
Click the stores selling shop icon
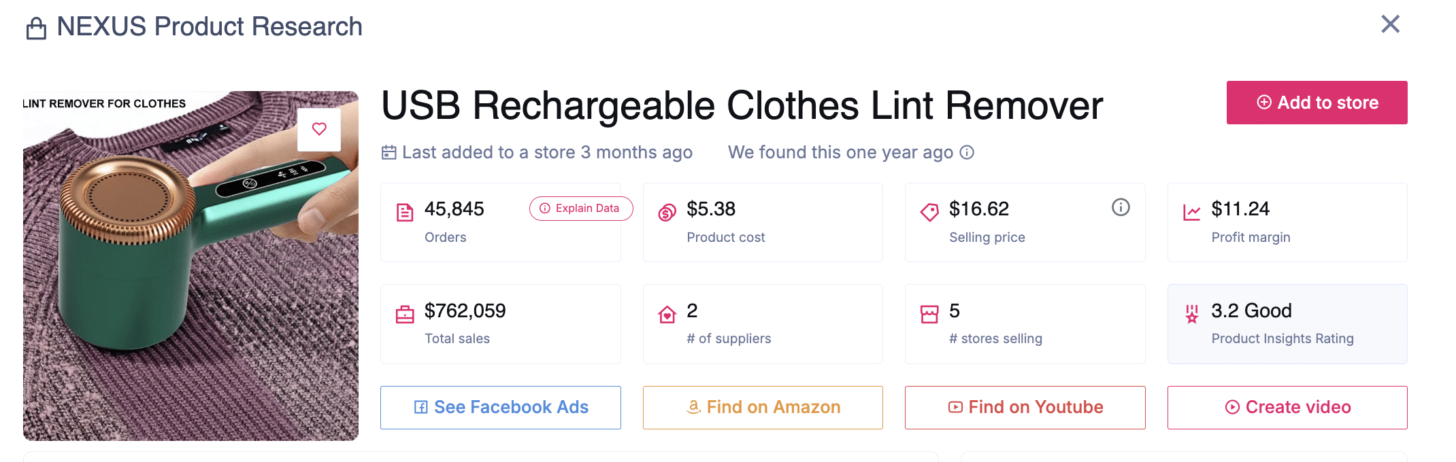[x=929, y=315]
